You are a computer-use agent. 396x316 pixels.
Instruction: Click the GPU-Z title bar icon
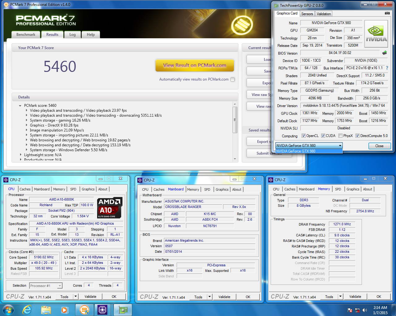[276, 5]
